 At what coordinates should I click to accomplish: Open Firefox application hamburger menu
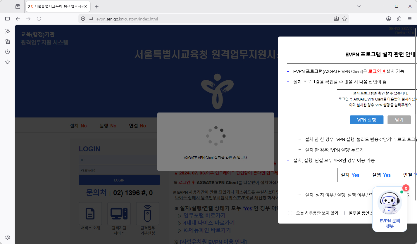tap(410, 19)
